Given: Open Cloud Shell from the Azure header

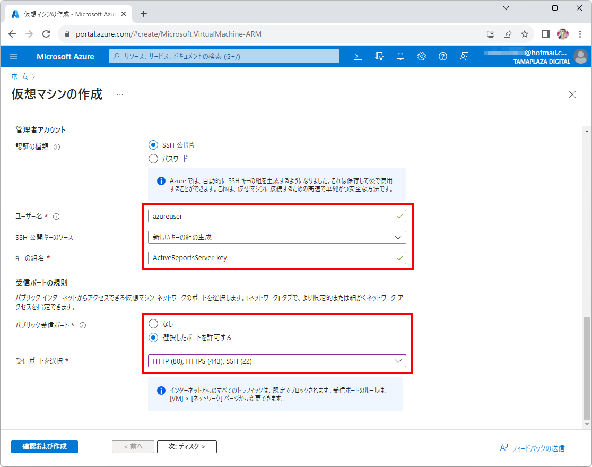Looking at the screenshot, I should pyautogui.click(x=358, y=56).
